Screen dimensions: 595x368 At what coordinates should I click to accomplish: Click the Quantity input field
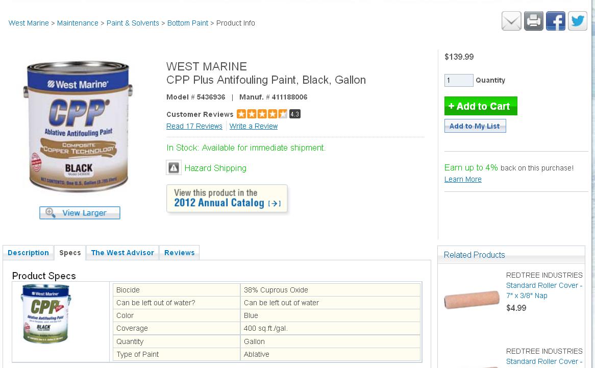point(459,80)
